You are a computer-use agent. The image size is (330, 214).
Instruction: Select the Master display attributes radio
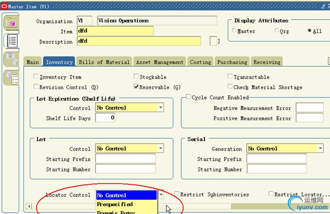(234, 30)
